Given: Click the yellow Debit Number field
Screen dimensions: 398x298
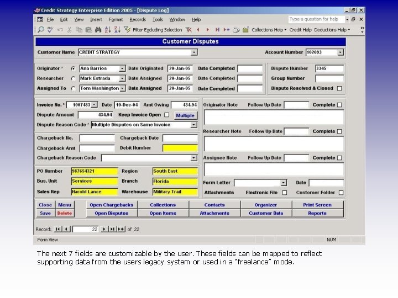Looking at the screenshot, I should pyautogui.click(x=180, y=148).
